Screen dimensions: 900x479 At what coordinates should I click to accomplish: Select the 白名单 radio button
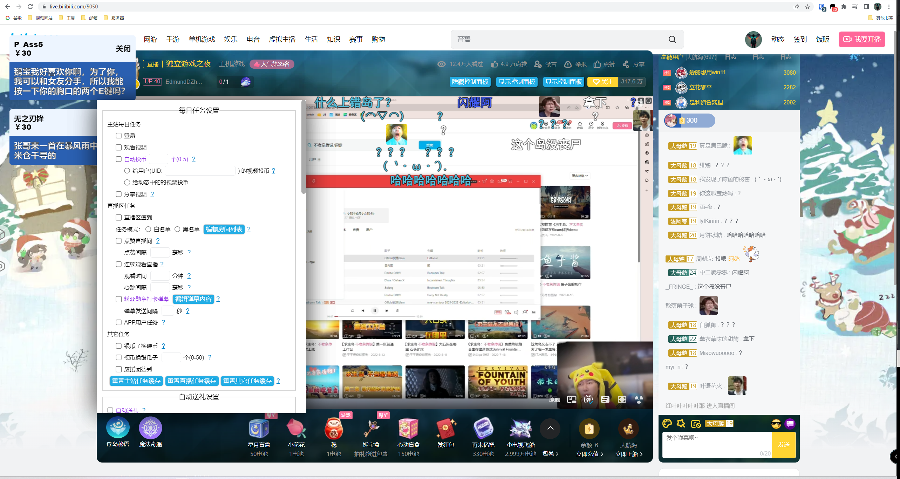pyautogui.click(x=148, y=229)
